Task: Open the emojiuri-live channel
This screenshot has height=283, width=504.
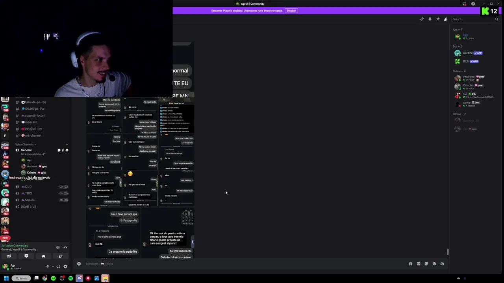Action: (41, 129)
